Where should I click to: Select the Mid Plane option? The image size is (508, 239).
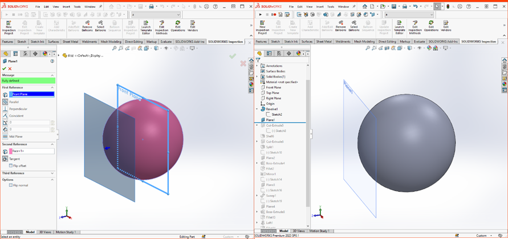point(15,136)
